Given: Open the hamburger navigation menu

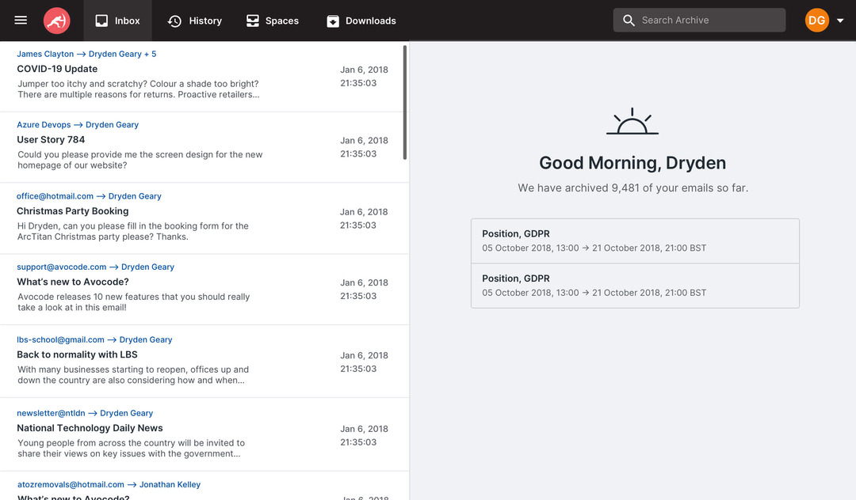Looking at the screenshot, I should pyautogui.click(x=21, y=21).
